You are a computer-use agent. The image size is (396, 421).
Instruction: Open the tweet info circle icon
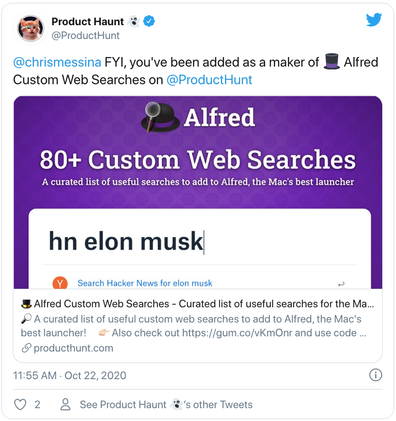click(x=376, y=375)
